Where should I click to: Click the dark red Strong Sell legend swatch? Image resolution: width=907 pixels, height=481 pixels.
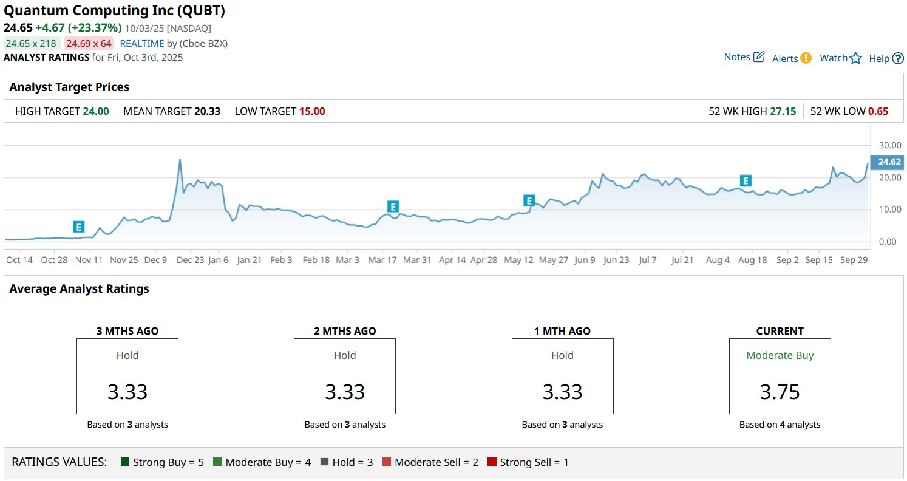pos(492,462)
